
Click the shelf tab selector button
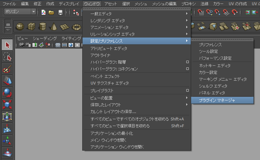tap(8, 24)
